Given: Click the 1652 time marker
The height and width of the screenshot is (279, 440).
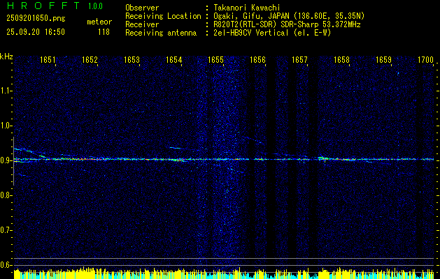Looking at the screenshot, I should [x=90, y=59].
